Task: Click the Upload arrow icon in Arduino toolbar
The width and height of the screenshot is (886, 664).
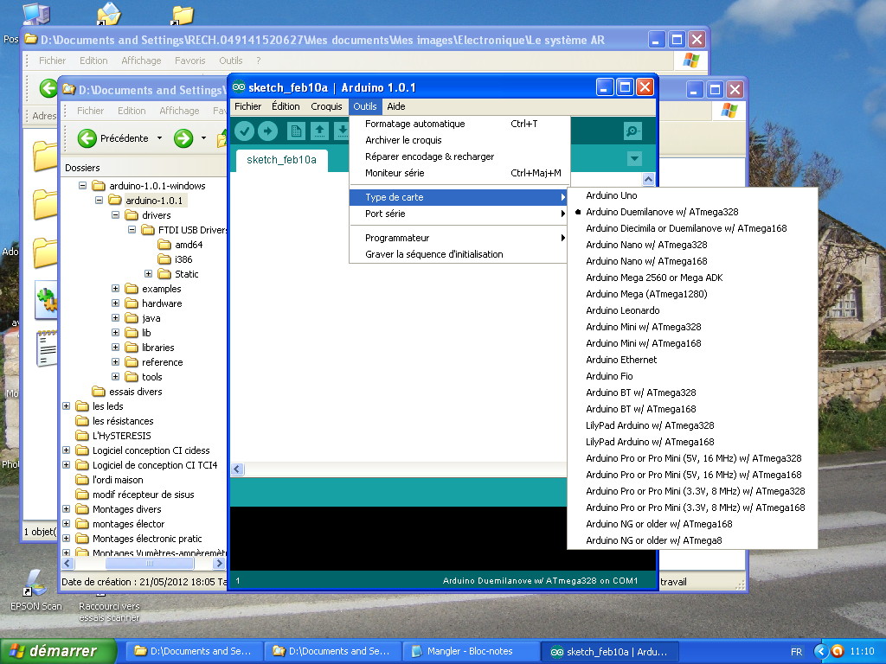Action: point(268,131)
